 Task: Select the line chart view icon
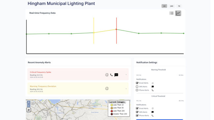click(178, 13)
